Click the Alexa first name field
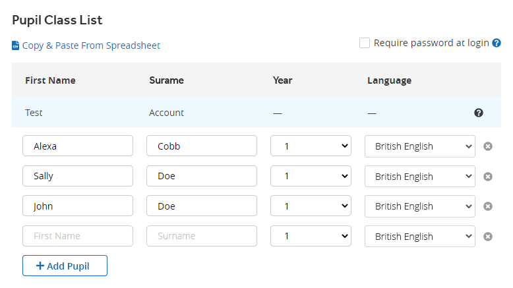 click(x=78, y=146)
